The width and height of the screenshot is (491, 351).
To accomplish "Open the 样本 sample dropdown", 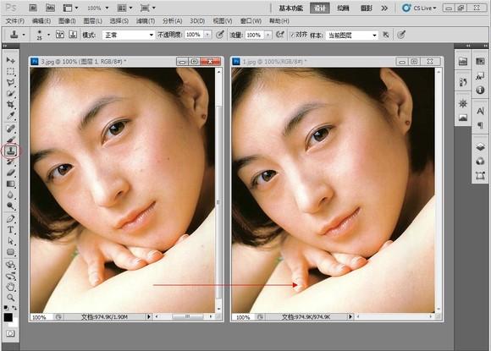I will [351, 35].
